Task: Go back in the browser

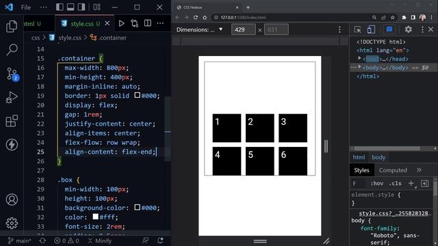Action: click(x=177, y=17)
